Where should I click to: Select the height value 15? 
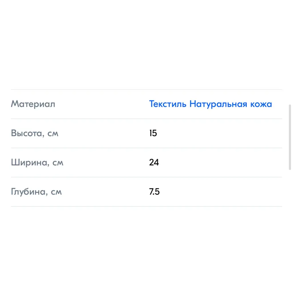click(153, 133)
